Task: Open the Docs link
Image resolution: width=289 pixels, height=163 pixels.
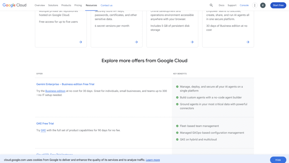Action: (x=222, y=5)
